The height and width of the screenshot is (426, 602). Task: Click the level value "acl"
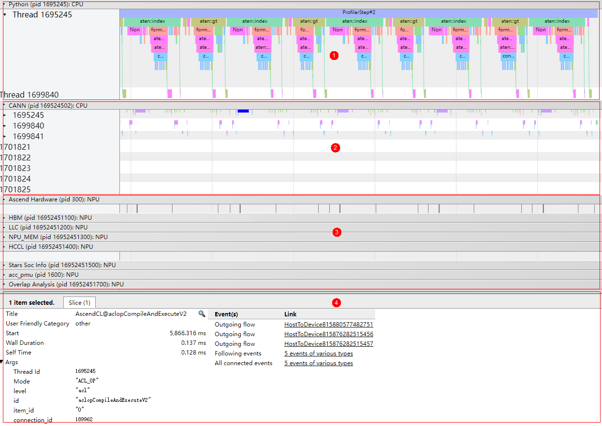click(83, 391)
